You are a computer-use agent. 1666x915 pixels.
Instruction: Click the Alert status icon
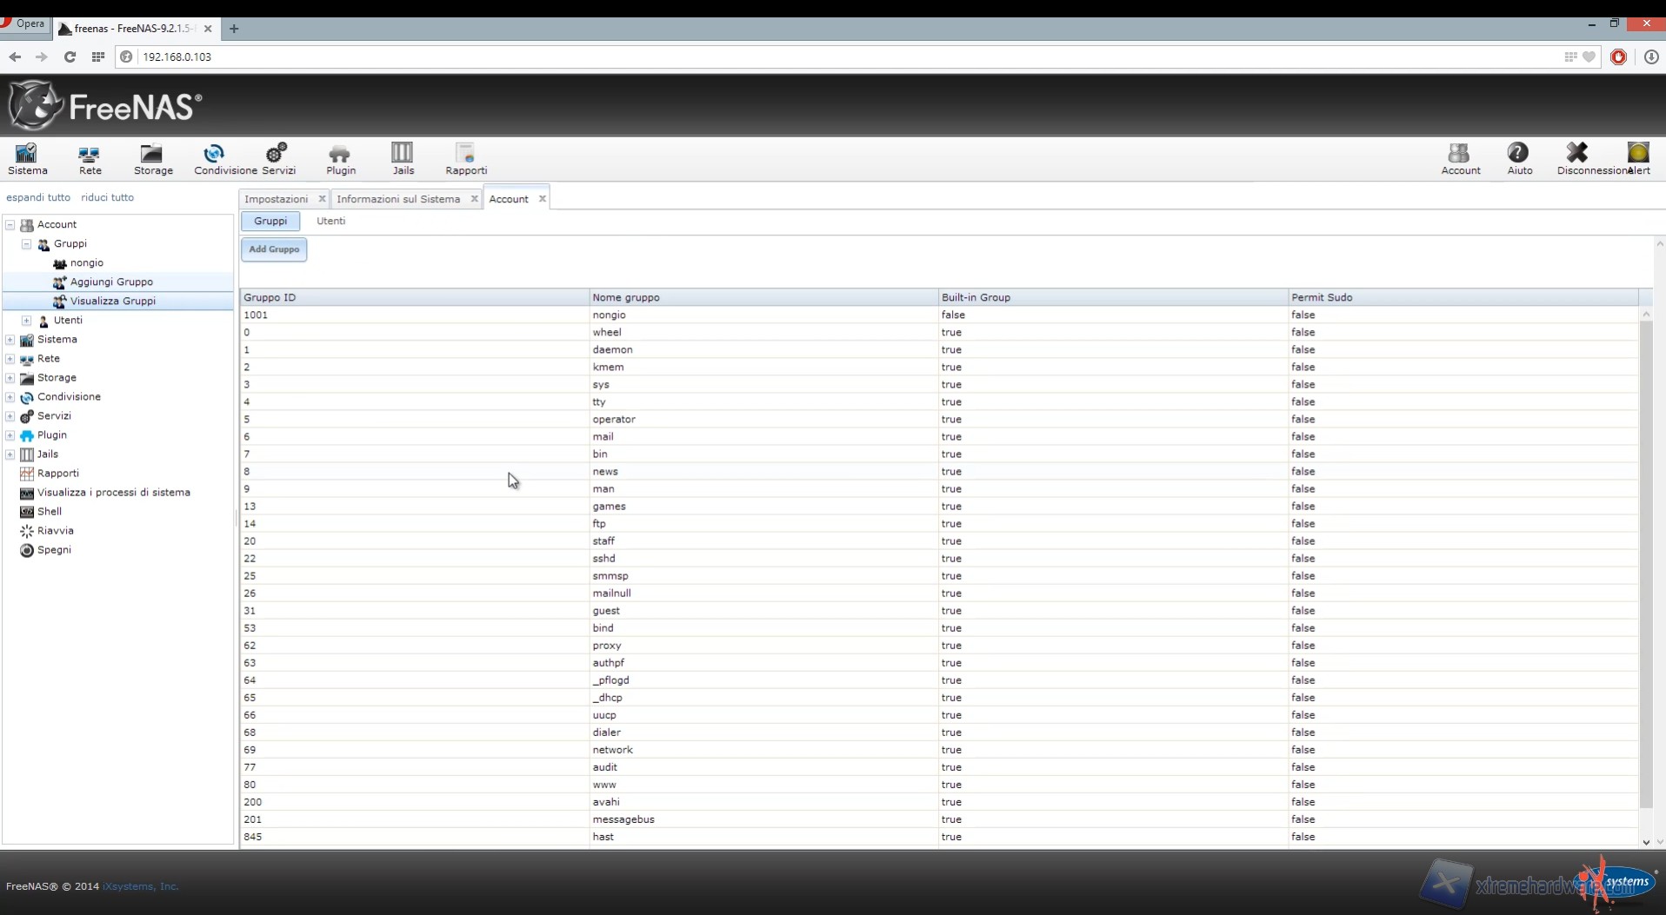click(x=1638, y=158)
